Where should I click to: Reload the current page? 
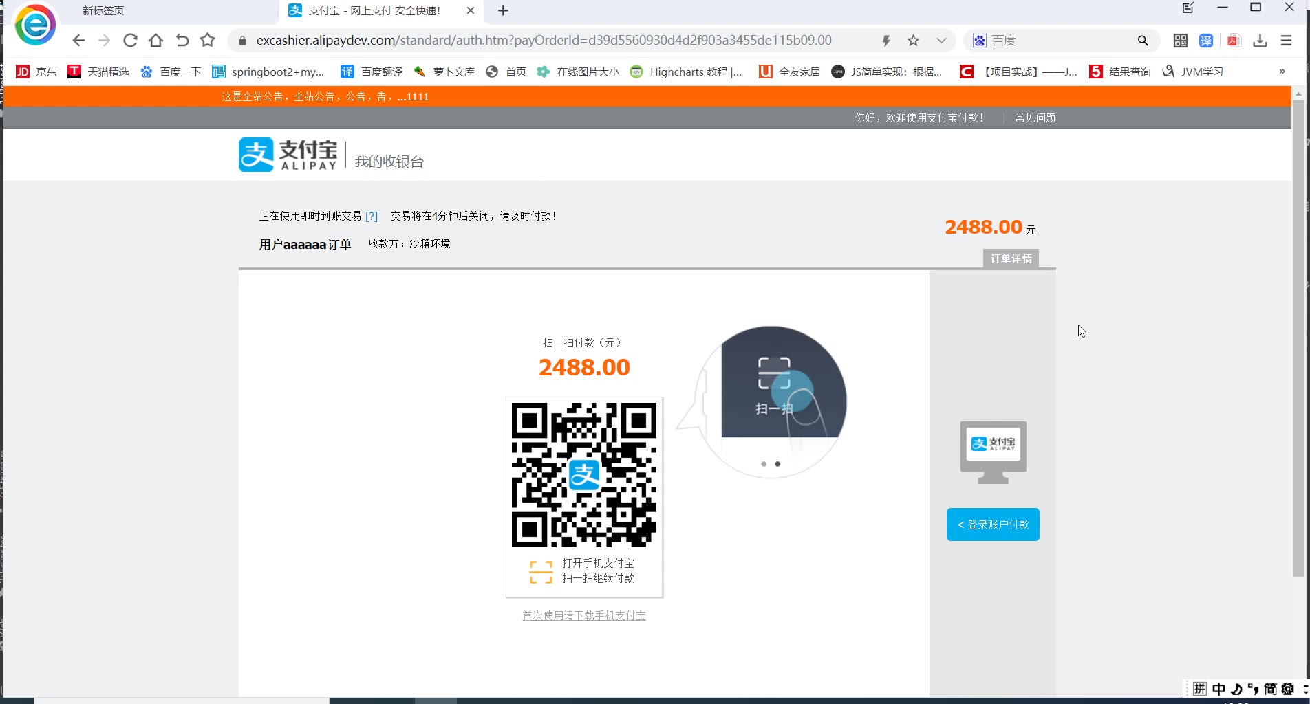tap(130, 41)
